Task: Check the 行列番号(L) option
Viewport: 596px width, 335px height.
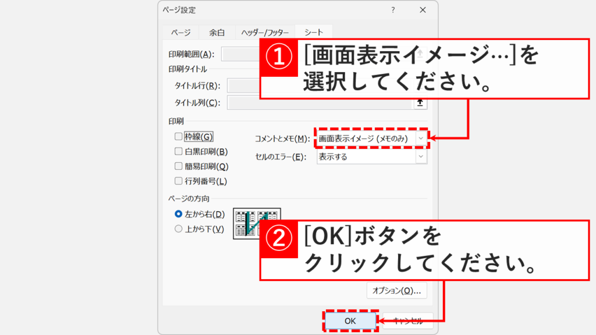Action: click(x=178, y=181)
